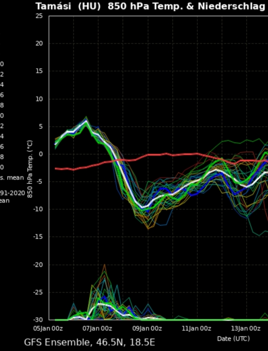This screenshot has height=351, width=268.
Task: Click the "Niederschlag" word in the title
Action: point(231,7)
